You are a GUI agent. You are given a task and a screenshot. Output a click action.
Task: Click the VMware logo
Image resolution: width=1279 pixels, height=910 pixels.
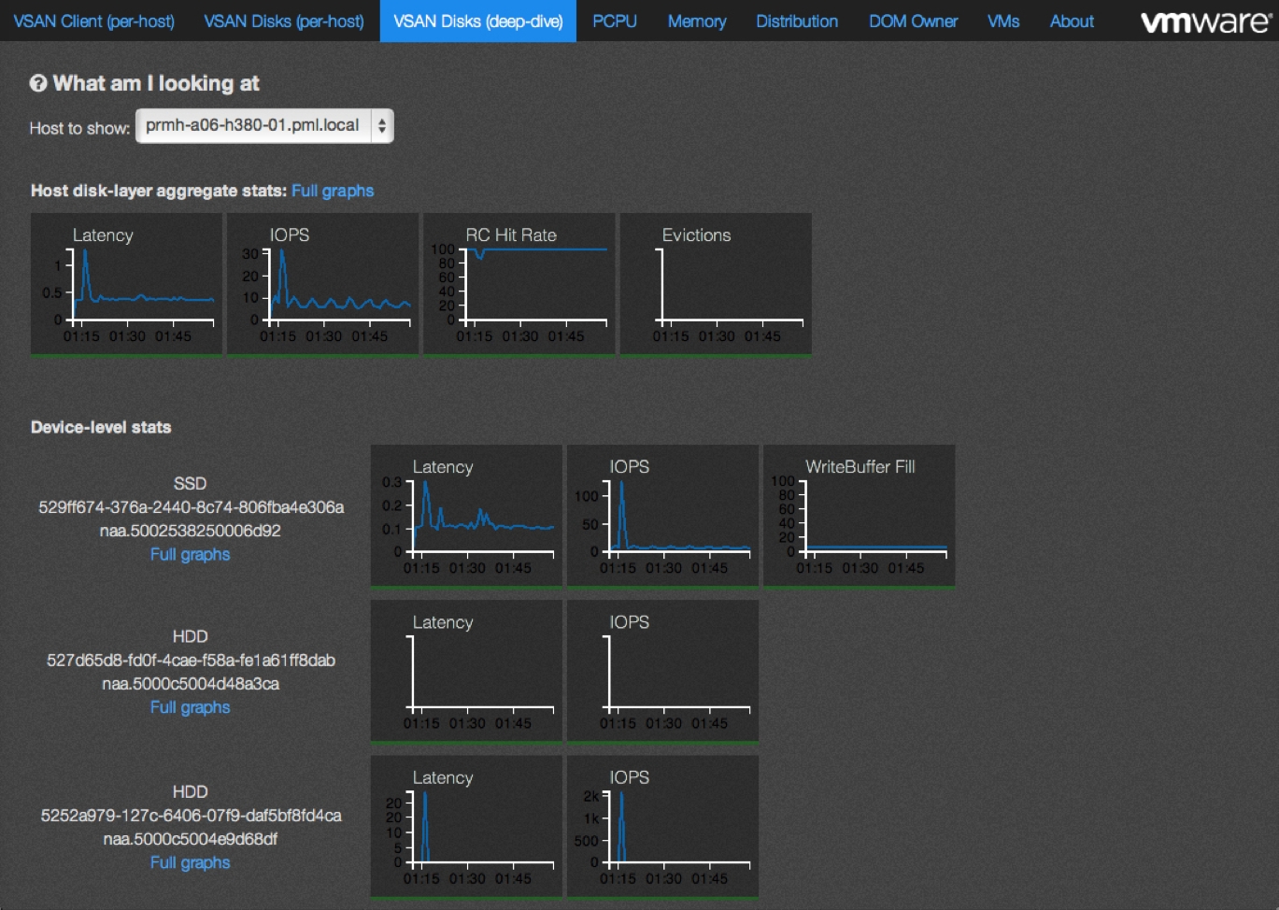point(1206,21)
